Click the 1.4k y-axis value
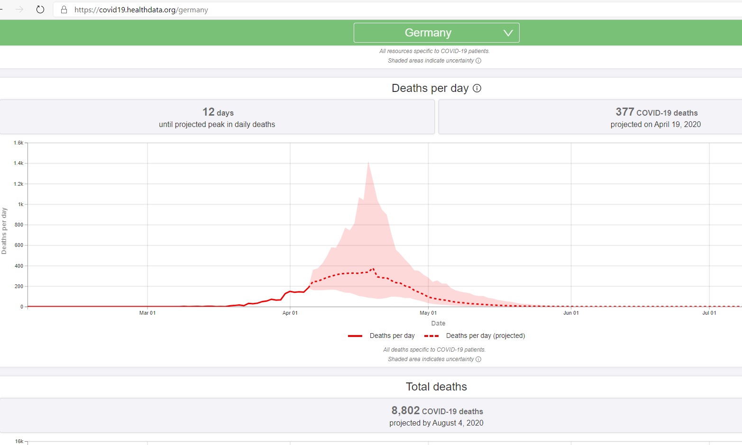The height and width of the screenshot is (445, 742). click(x=18, y=163)
